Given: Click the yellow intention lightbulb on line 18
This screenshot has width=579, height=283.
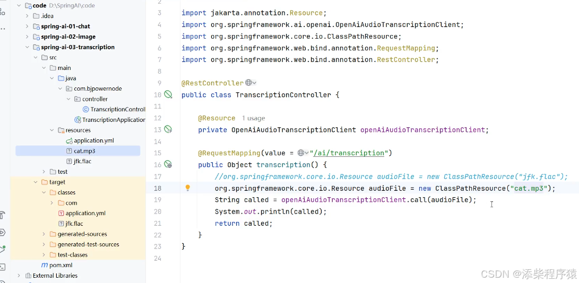Looking at the screenshot, I should click(187, 188).
